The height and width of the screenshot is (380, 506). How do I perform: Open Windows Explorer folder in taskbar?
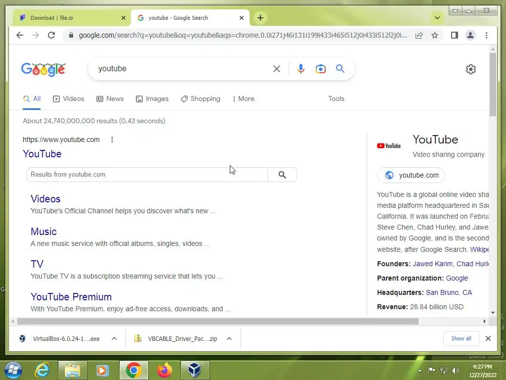[x=72, y=370]
